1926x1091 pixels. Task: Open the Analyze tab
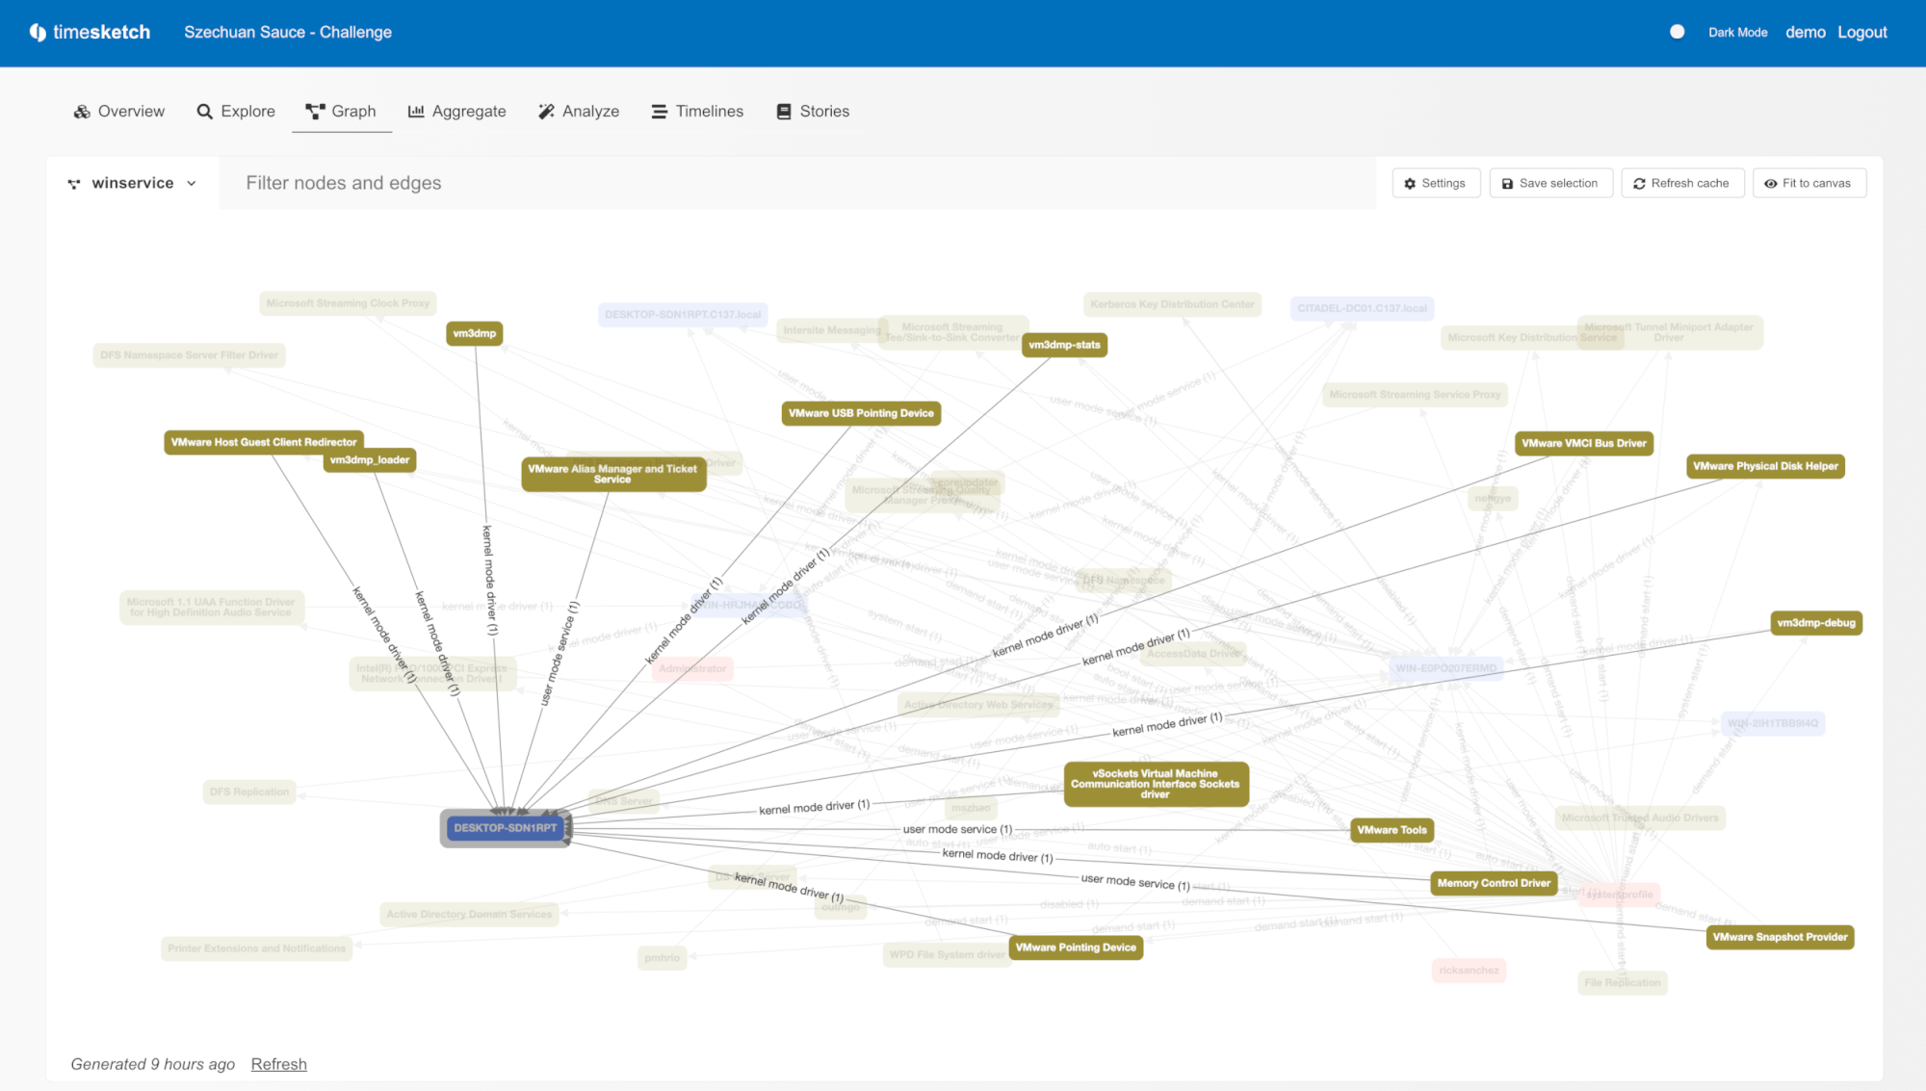pos(579,112)
